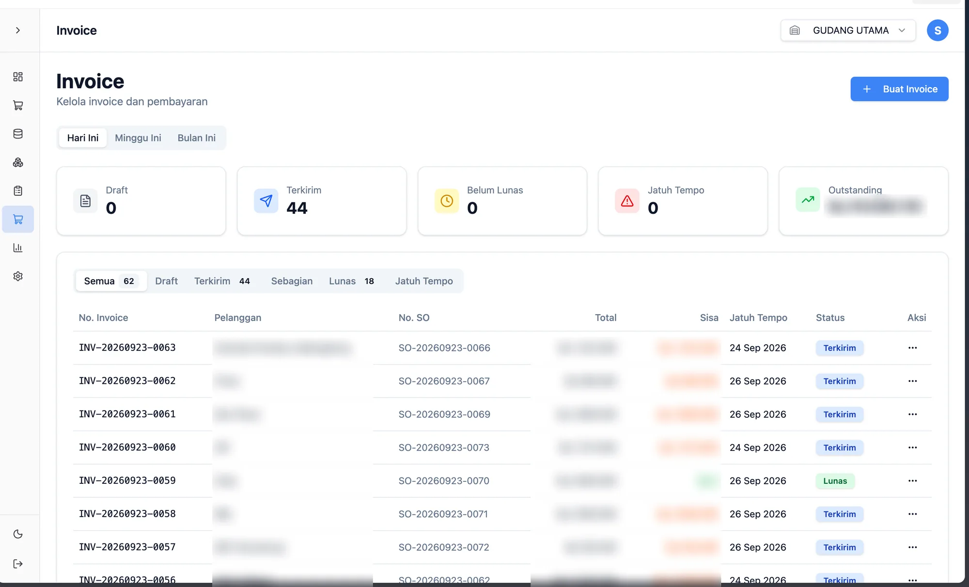Open the user avatar S menu
This screenshot has height=587, width=969.
pos(938,30)
